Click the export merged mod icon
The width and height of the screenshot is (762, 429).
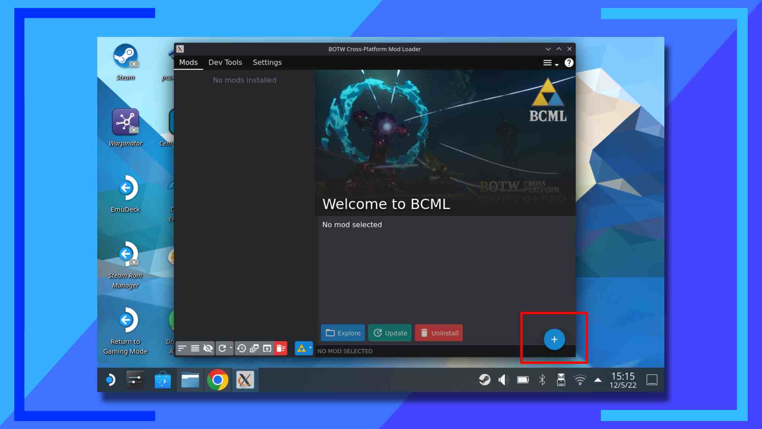pyautogui.click(x=267, y=348)
